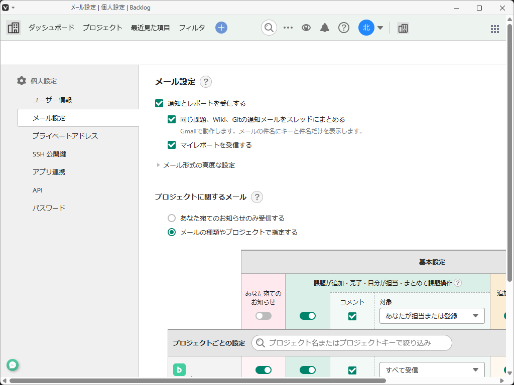This screenshot has height=385, width=514.
Task: Click search icon in project filter field
Action: pyautogui.click(x=261, y=343)
